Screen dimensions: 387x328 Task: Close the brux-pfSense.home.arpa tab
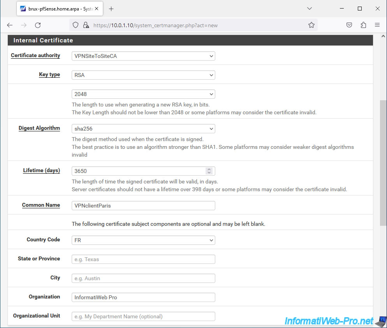pos(97,9)
